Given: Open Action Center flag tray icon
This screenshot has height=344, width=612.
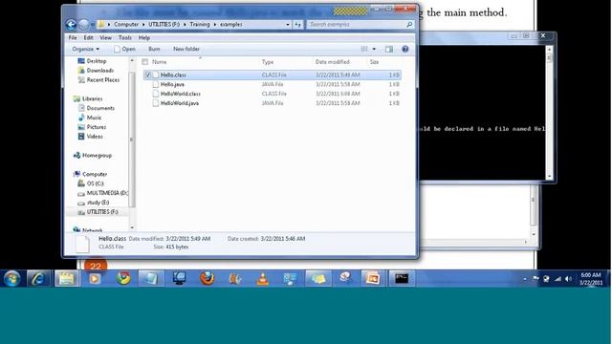Looking at the screenshot, I should (x=535, y=278).
